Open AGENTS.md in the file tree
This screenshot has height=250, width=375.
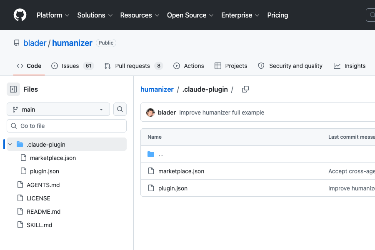point(43,185)
